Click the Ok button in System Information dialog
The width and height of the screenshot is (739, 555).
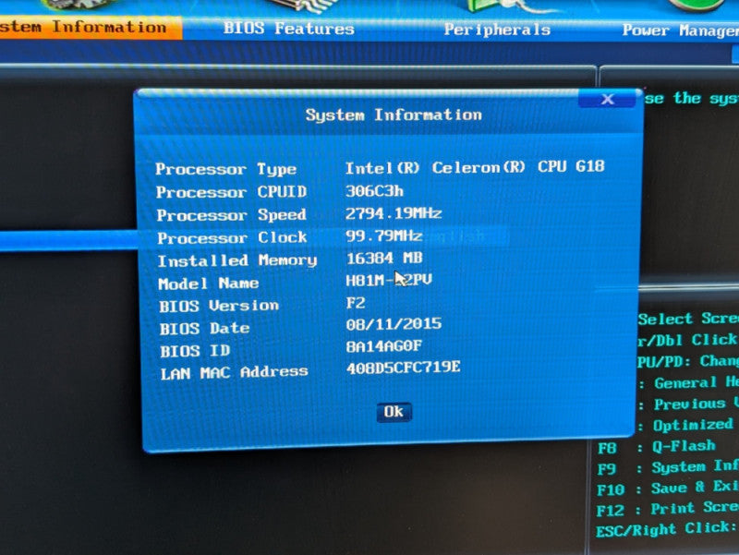394,412
